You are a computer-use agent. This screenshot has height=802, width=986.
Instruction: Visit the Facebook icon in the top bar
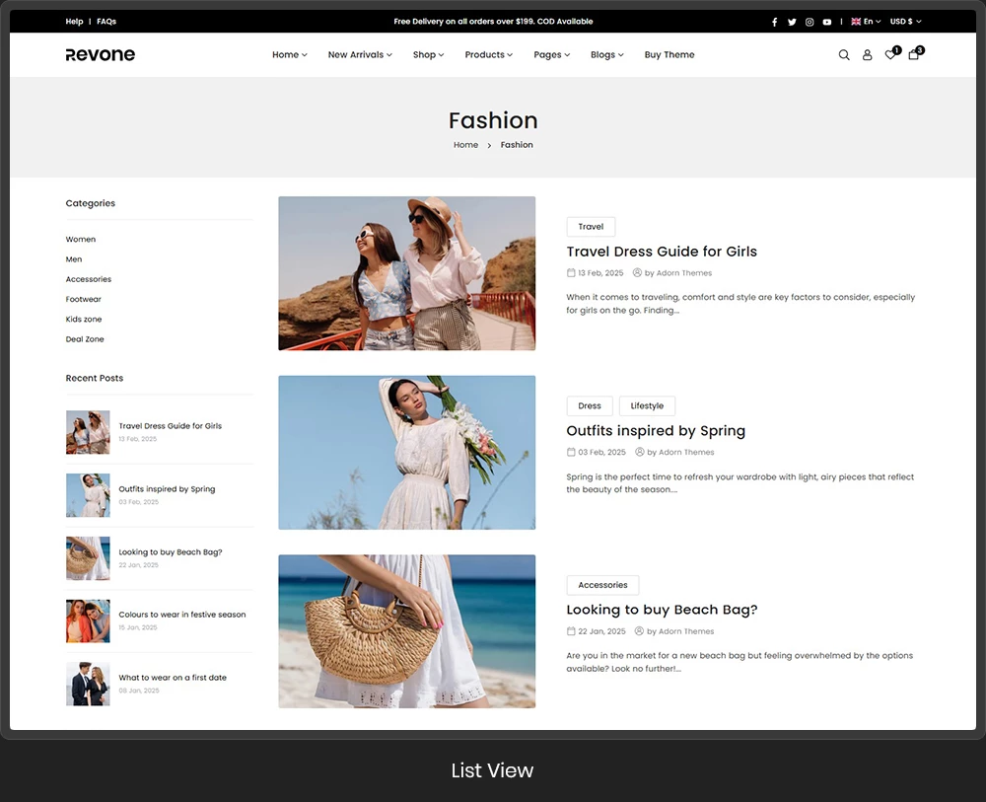pos(775,21)
